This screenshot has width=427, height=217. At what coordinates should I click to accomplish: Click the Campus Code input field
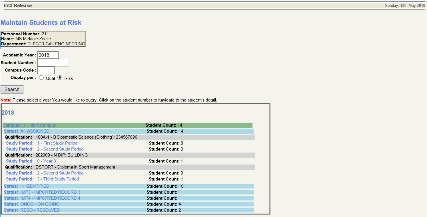46,70
